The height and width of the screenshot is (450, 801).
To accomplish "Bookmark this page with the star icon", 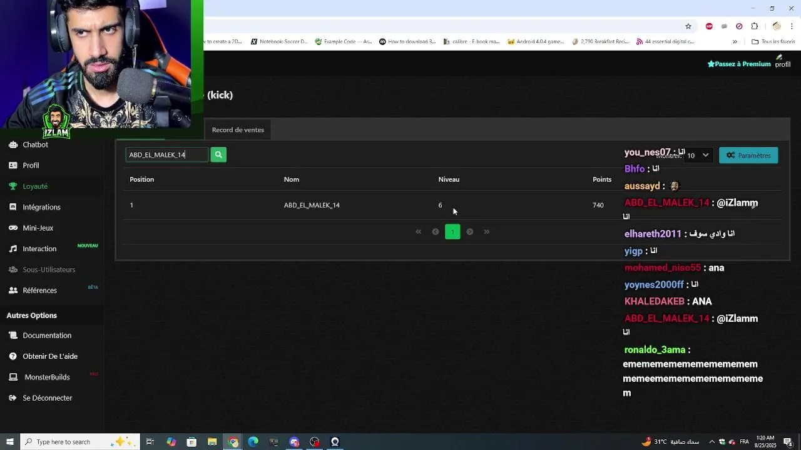I will coord(688,26).
